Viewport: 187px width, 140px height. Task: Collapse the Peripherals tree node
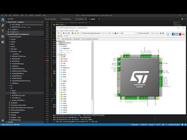(58, 55)
